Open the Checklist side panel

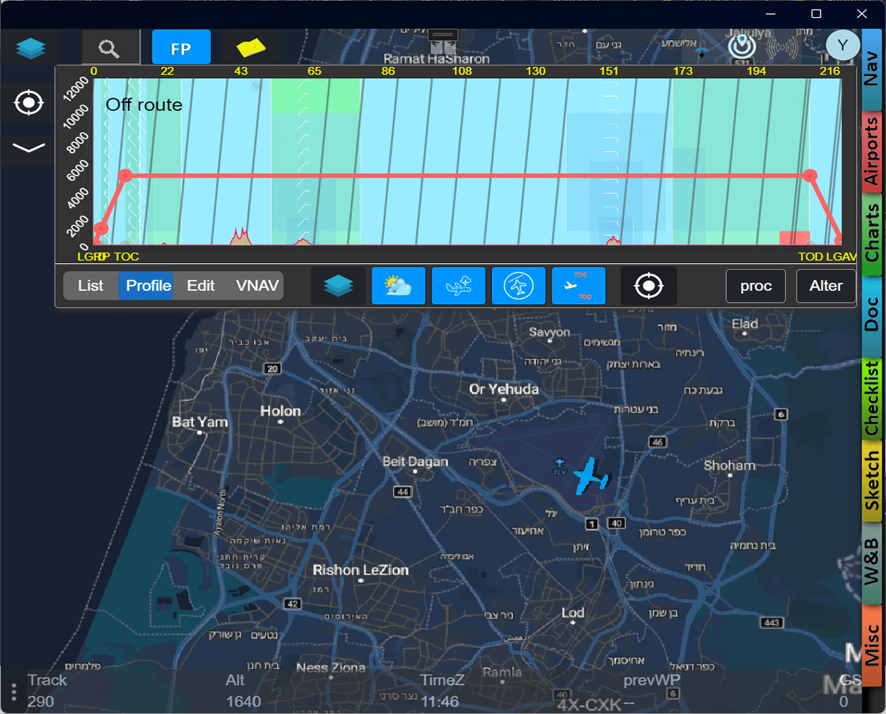pyautogui.click(x=871, y=398)
